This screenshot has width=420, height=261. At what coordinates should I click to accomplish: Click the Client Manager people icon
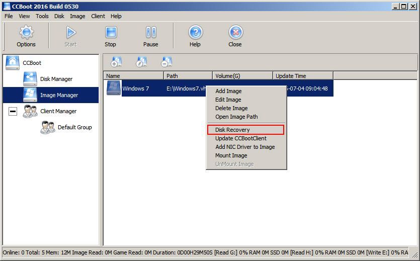pos(30,111)
